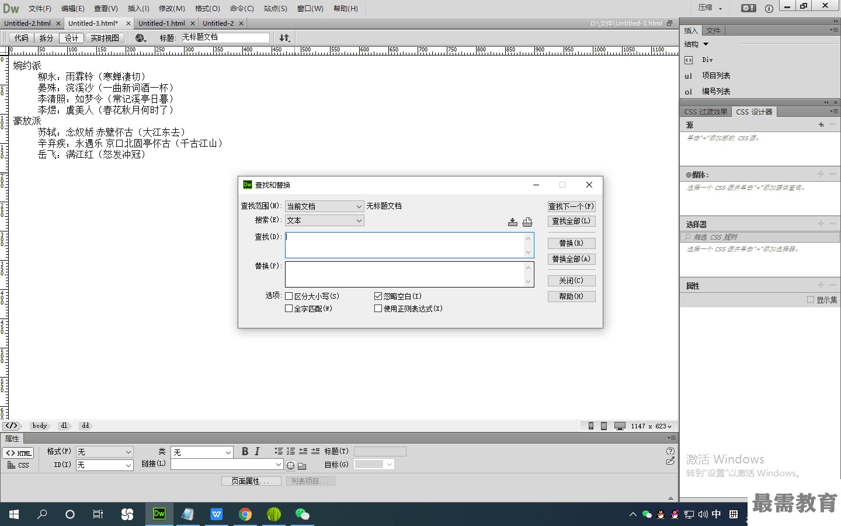Click the Italic formatting icon in Properties

(257, 451)
